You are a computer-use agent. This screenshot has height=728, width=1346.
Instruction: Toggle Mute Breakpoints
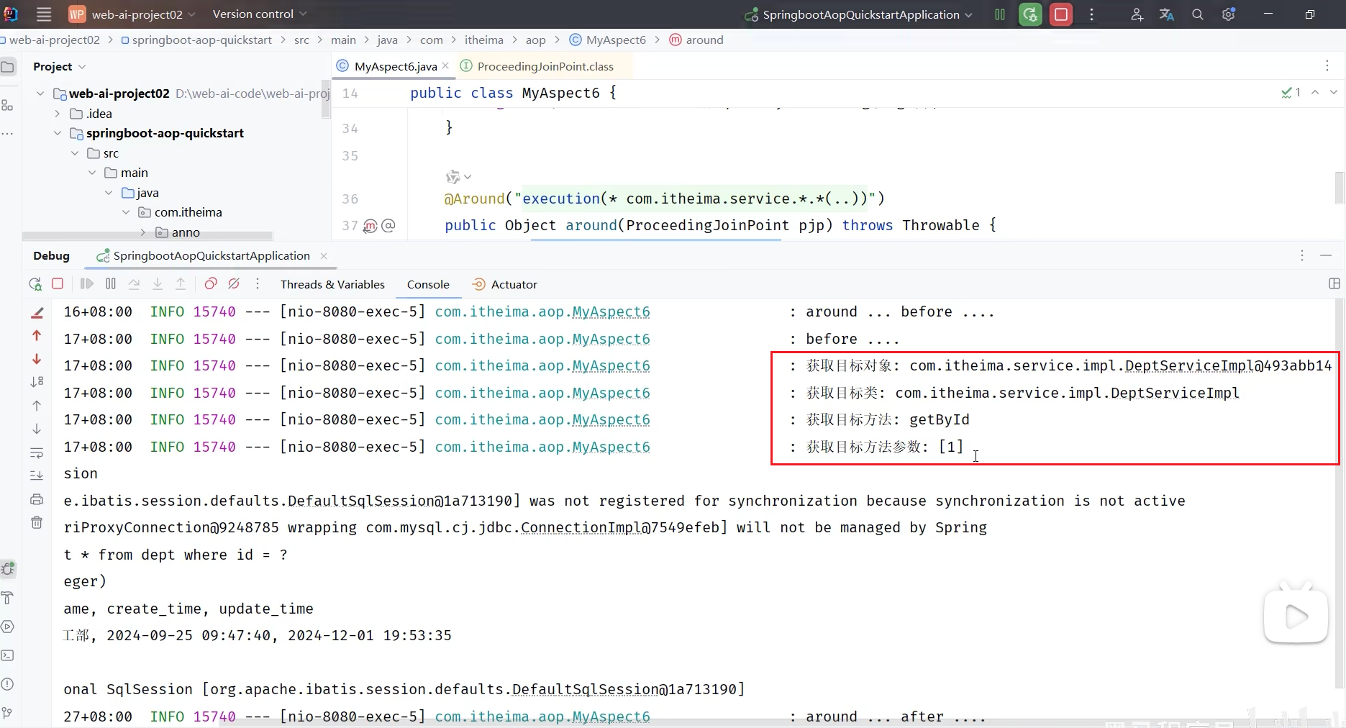(x=234, y=284)
